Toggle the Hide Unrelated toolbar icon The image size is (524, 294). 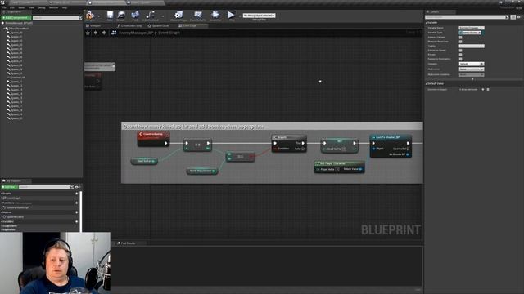tap(151, 16)
